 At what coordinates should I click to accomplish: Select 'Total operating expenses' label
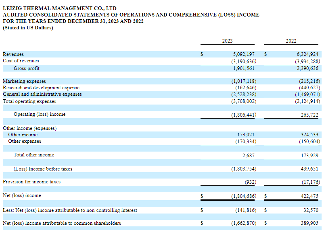coord(29,101)
